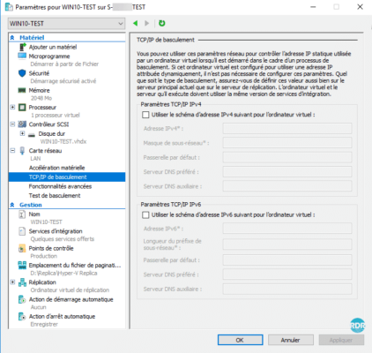Click 'Démarrer à partir de Fichier' text

(x=64, y=64)
